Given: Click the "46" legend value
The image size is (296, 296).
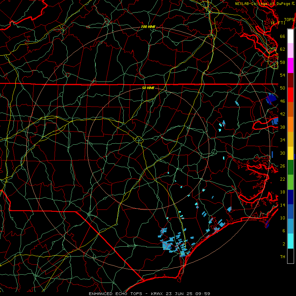Looking at the screenshot, I should [x=283, y=101].
